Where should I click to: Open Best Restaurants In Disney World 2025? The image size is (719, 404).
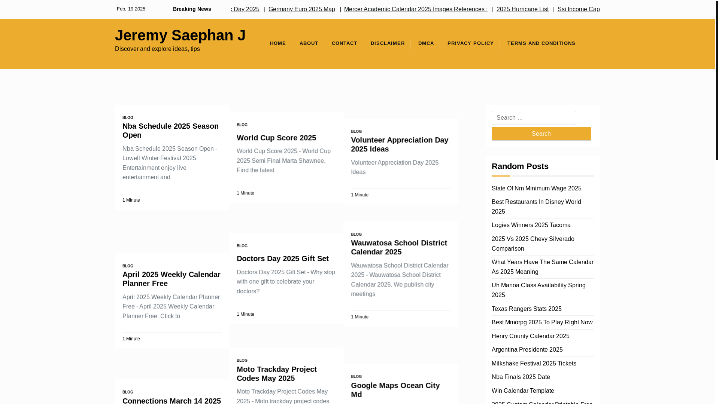pos(536,207)
